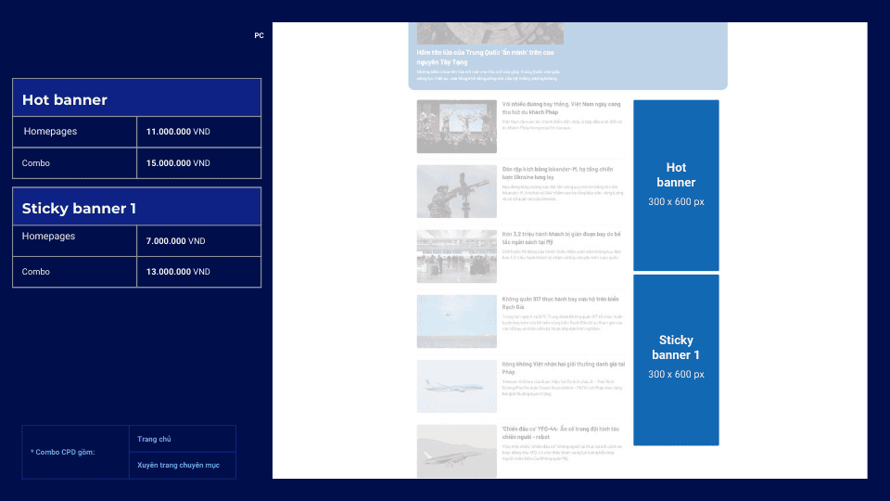Image resolution: width=890 pixels, height=501 pixels.
Task: Click headline about Việt Nam thu hút du khách Pháp
Action: pyautogui.click(x=562, y=109)
